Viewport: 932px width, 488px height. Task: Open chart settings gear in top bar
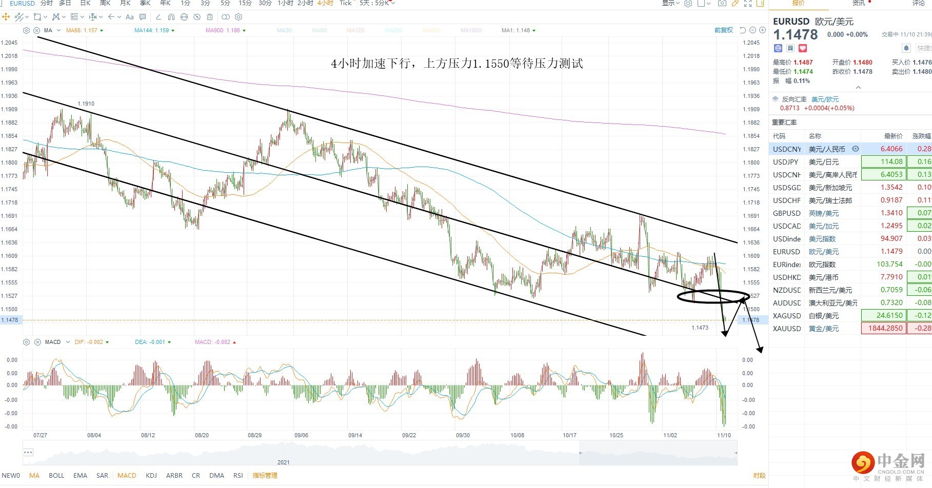688,3
